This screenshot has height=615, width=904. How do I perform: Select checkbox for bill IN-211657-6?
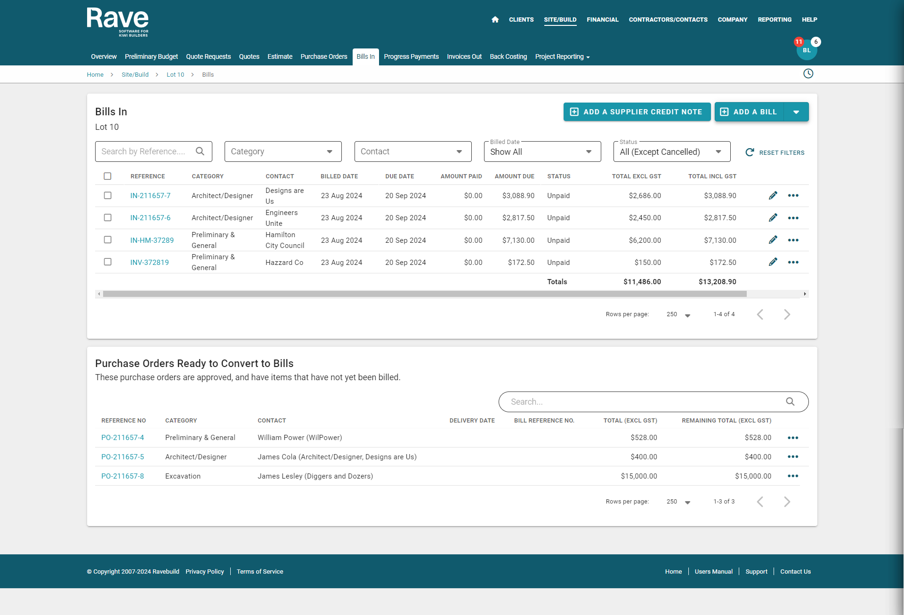pyautogui.click(x=107, y=217)
